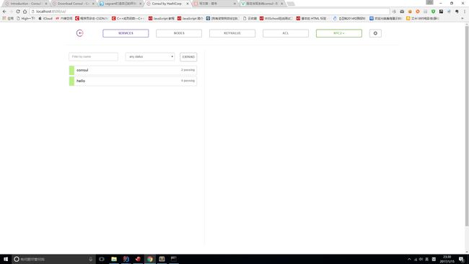Click the page vertical scrollbar
Screen dimensions: 469x264
tap(467, 126)
